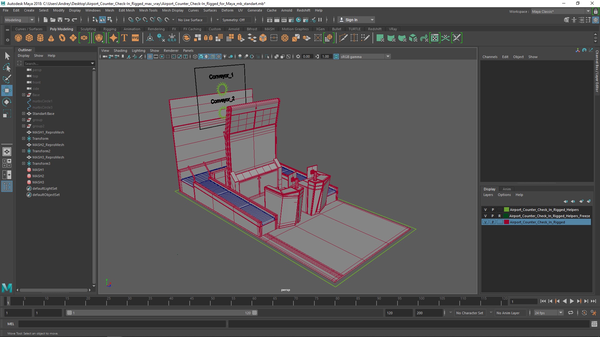This screenshot has width=600, height=337.
Task: Open the Workspace Maya Classic dropdown
Action: pos(561,12)
